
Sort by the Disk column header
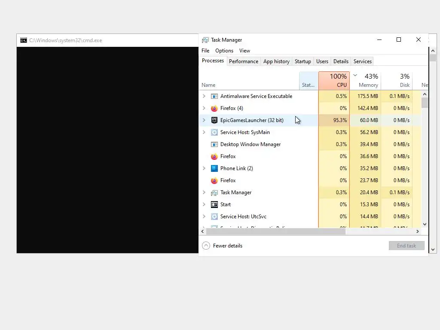397,80
